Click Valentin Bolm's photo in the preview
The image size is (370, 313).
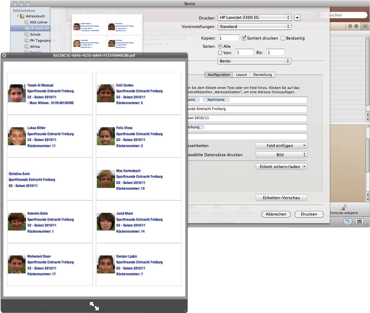coord(17,222)
